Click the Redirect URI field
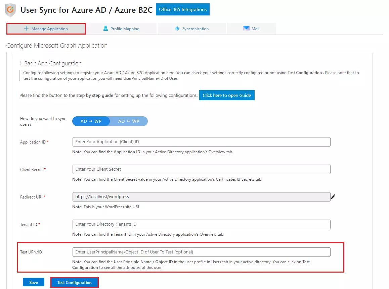The height and width of the screenshot is (289, 389). [x=202, y=197]
